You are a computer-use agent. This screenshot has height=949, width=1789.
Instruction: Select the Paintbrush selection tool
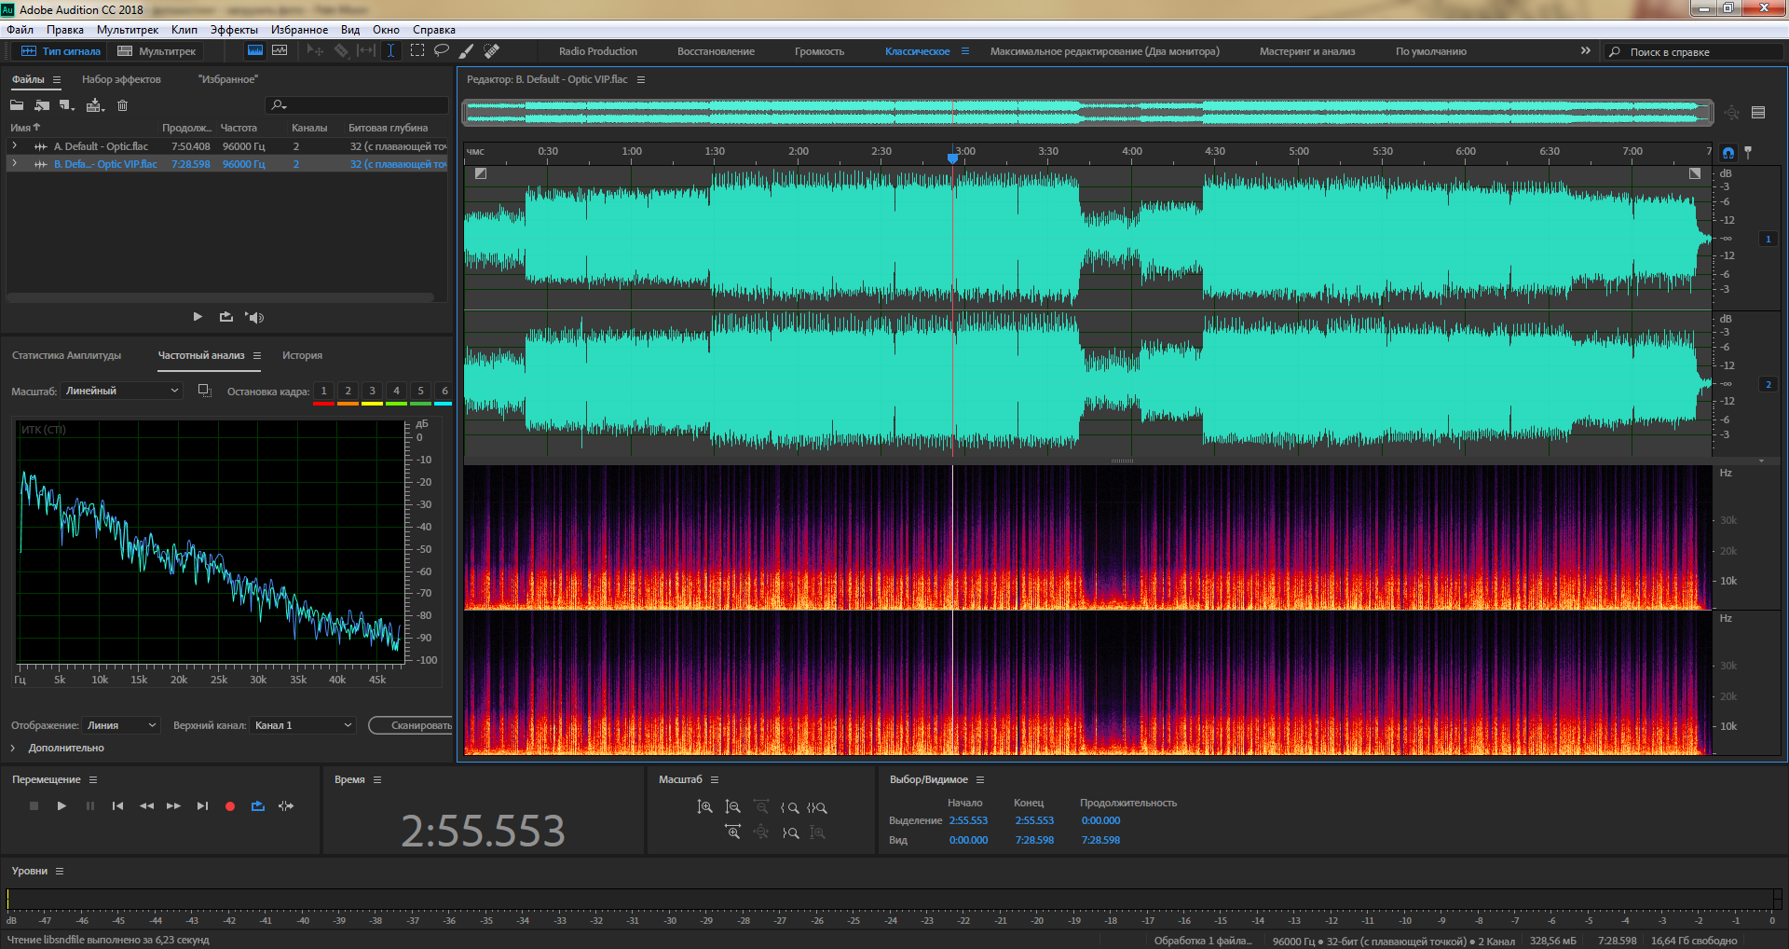467,51
